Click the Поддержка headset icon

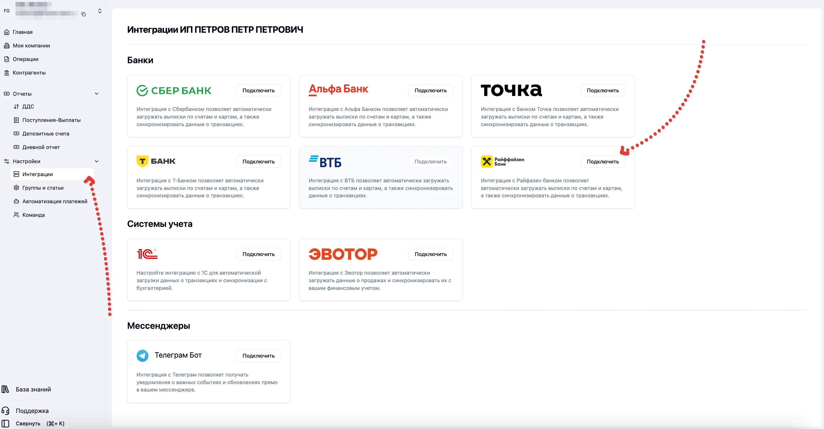pos(5,411)
